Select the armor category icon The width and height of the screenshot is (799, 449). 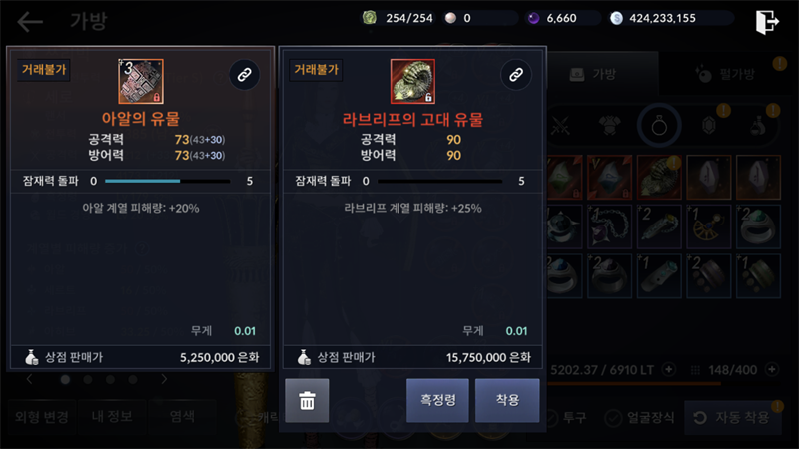(x=609, y=125)
